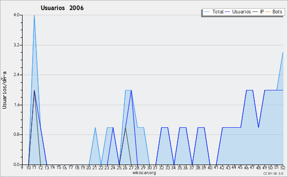Click x-axis week label 48

(x=258, y=167)
